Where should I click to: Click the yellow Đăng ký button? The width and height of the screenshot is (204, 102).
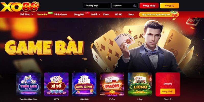169,6
